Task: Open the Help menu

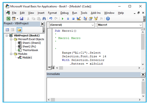Action: 121,13
